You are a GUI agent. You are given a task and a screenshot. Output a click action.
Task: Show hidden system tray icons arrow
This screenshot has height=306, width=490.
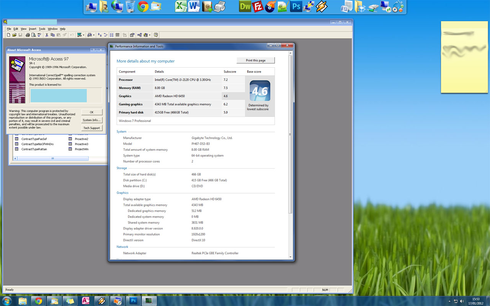click(449, 301)
